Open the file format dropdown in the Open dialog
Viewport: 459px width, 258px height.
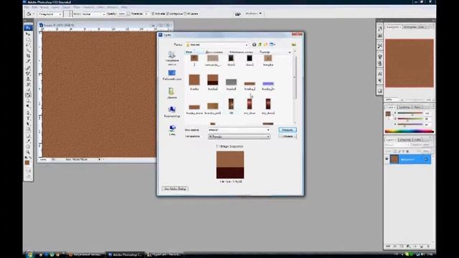(x=239, y=136)
